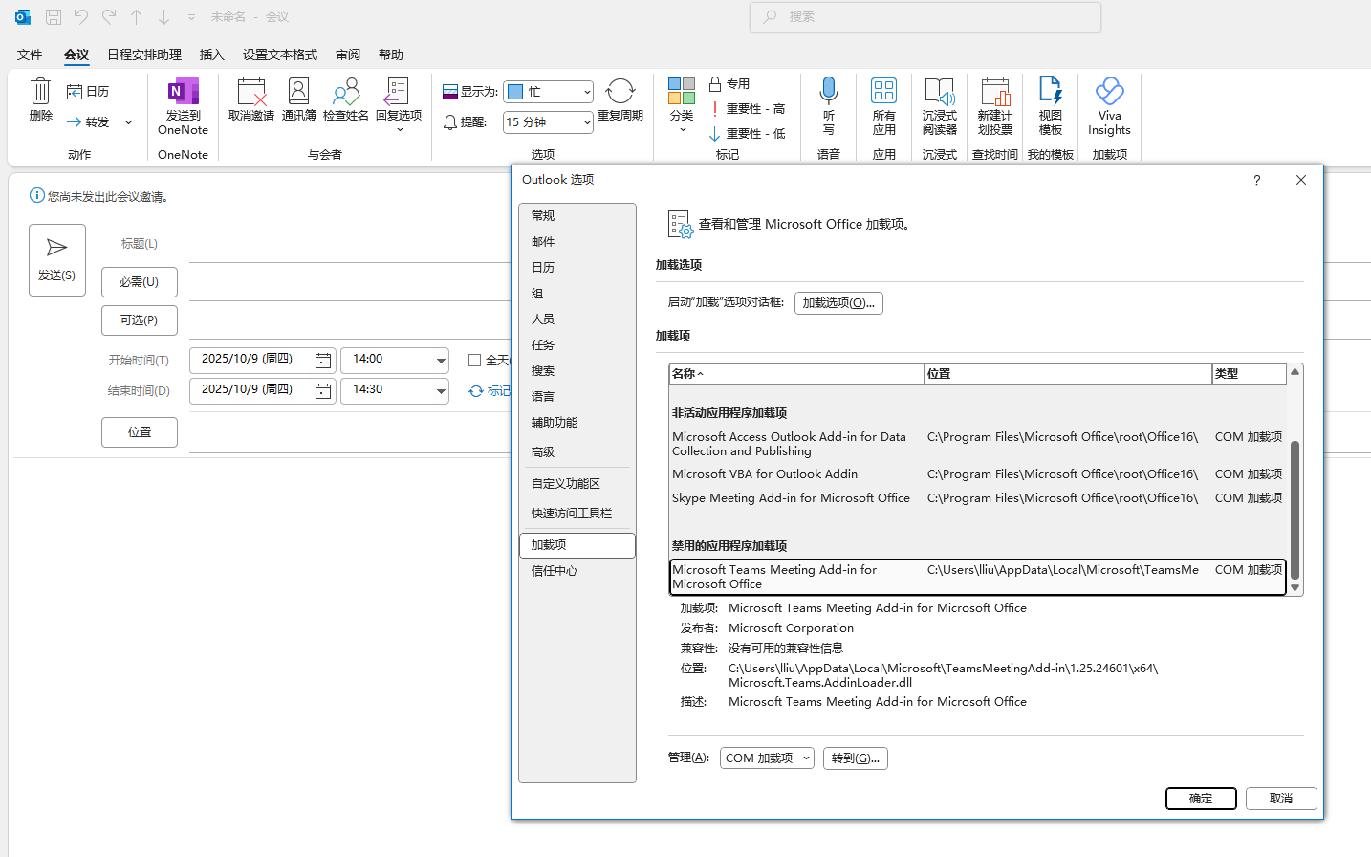
Task: Click the Check Names icon
Action: click(x=345, y=93)
